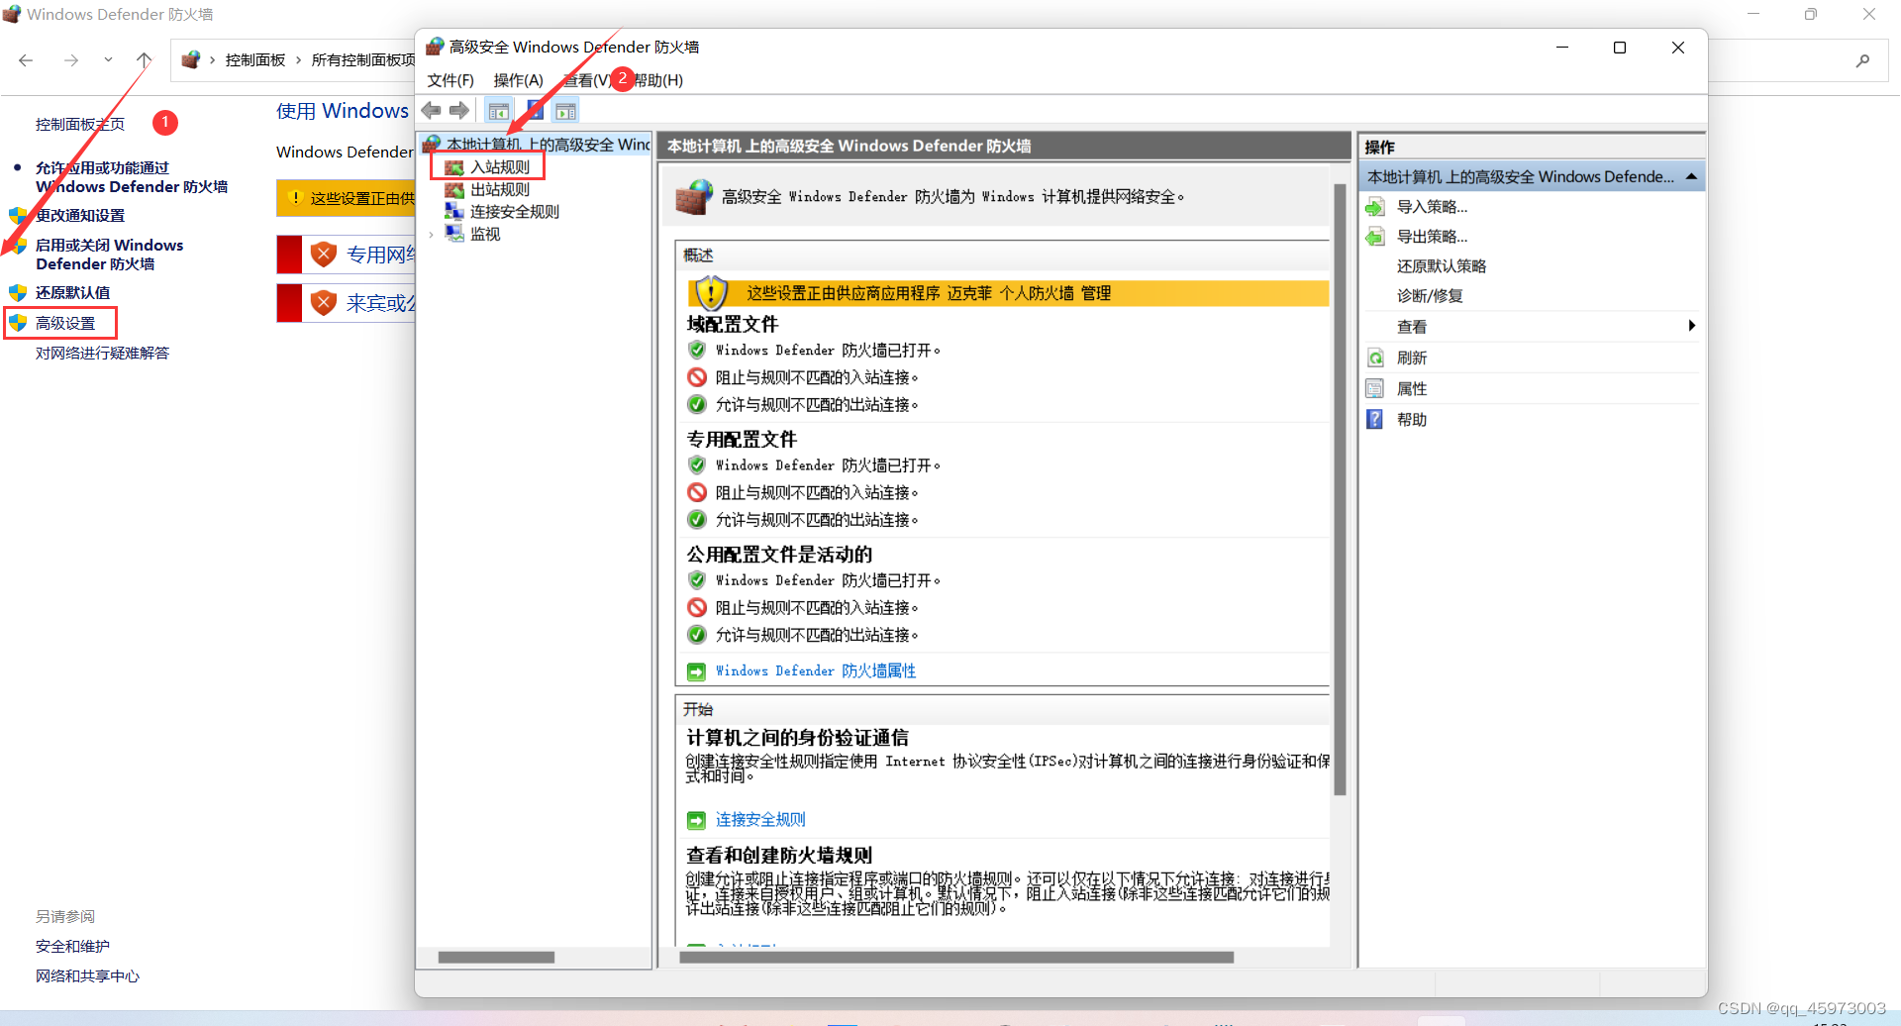Click 高级设置 in the Control Panel sidebar
Screen dimensions: 1901x1026
(65, 323)
